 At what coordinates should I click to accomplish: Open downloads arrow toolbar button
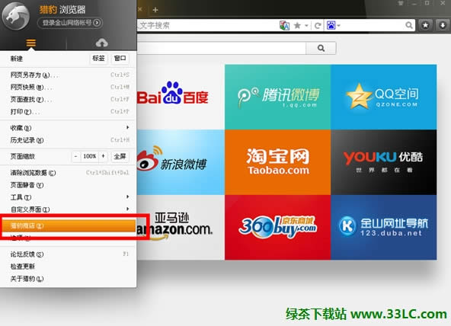(443, 25)
